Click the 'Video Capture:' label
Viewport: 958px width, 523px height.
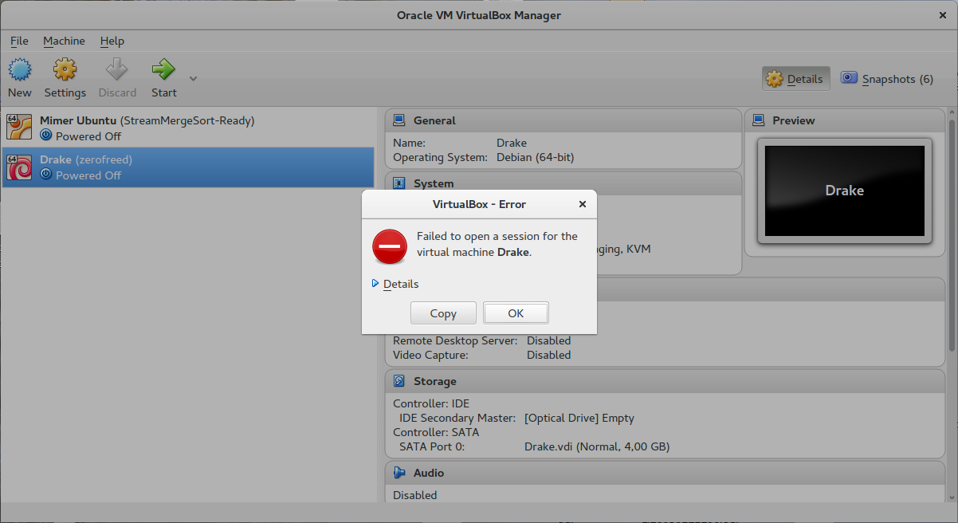pyautogui.click(x=430, y=355)
